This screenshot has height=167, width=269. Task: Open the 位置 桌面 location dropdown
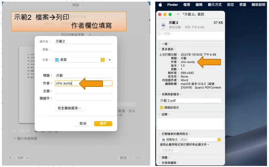point(79,60)
